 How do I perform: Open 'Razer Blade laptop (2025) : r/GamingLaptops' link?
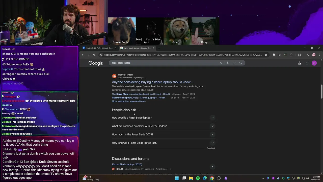(x=139, y=98)
